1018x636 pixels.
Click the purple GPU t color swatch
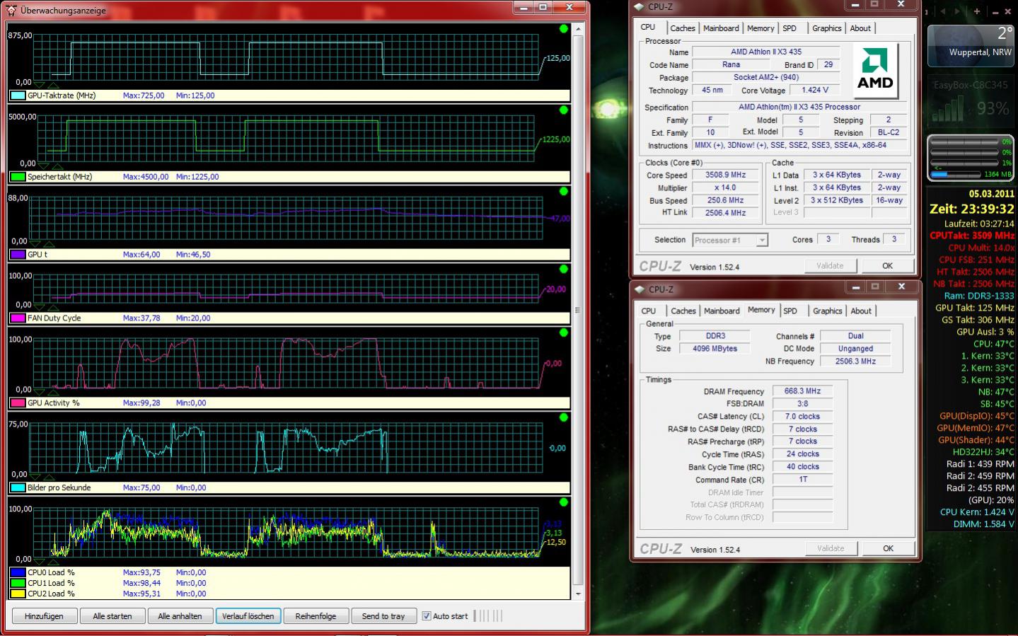pyautogui.click(x=18, y=255)
